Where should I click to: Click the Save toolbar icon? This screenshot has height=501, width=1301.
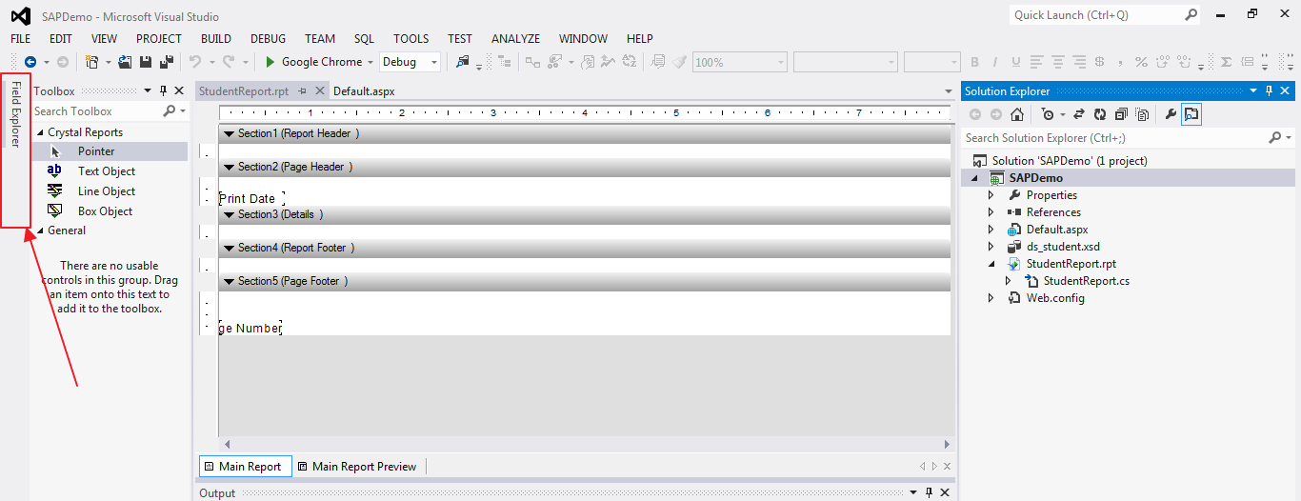[x=146, y=62]
